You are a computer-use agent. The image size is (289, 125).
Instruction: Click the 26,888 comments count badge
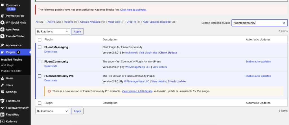click(11, 9)
